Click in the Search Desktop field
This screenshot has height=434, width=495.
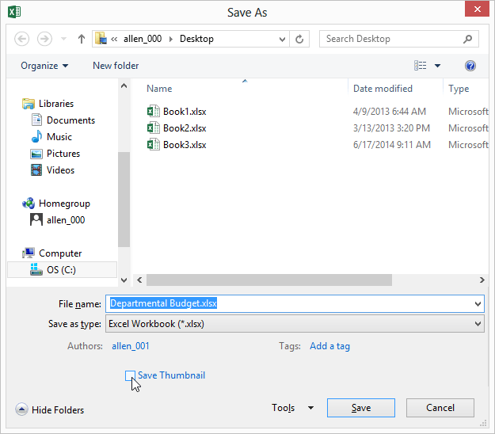[x=399, y=39]
